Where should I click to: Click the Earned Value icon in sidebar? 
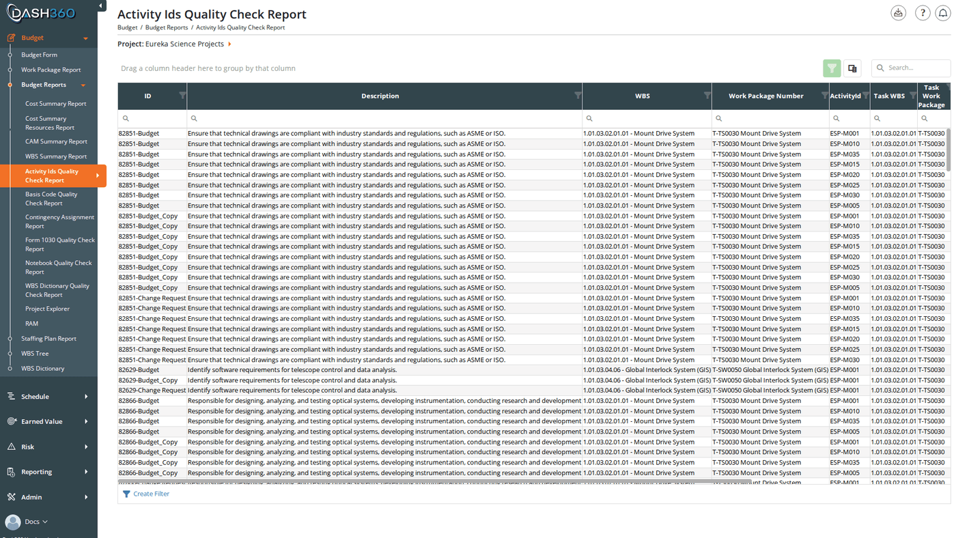[x=11, y=421]
